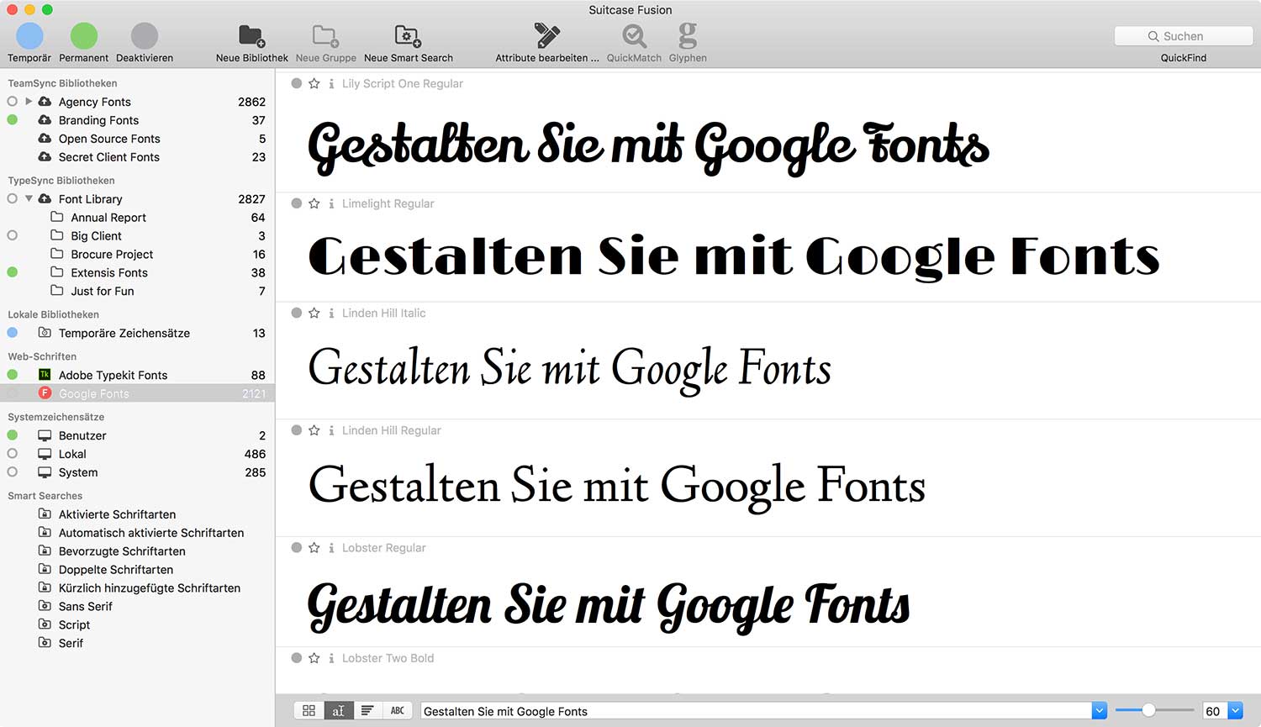Open the font size dropdown

click(x=1235, y=711)
